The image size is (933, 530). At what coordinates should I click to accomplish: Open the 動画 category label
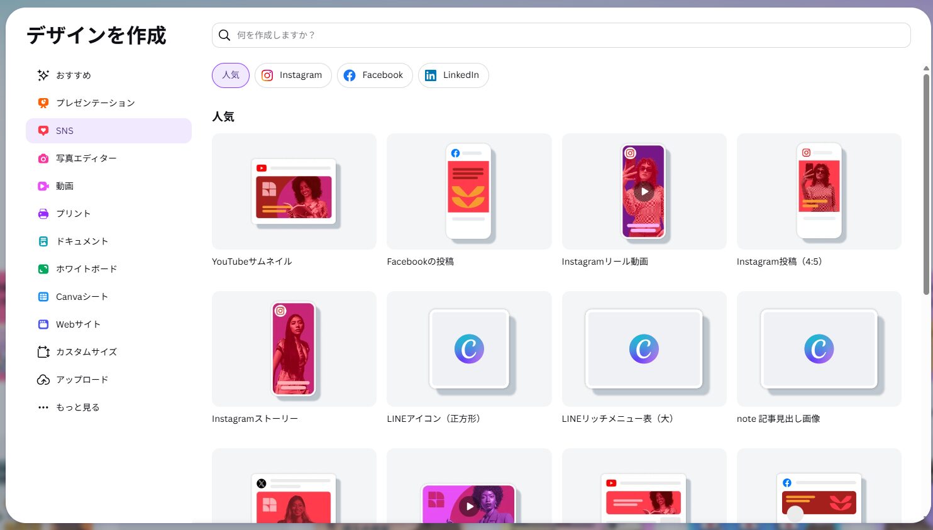pos(65,186)
